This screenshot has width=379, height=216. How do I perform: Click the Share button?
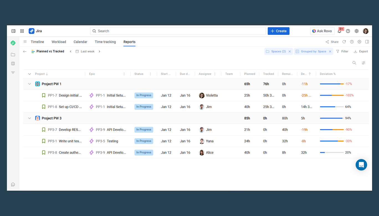[x=332, y=42]
